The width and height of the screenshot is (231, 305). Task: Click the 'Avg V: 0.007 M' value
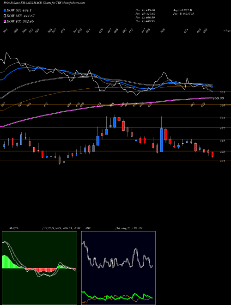182,10
